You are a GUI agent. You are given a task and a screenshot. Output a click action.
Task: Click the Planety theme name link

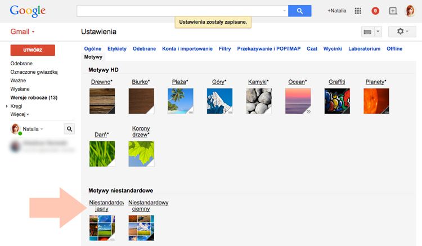pos(376,82)
